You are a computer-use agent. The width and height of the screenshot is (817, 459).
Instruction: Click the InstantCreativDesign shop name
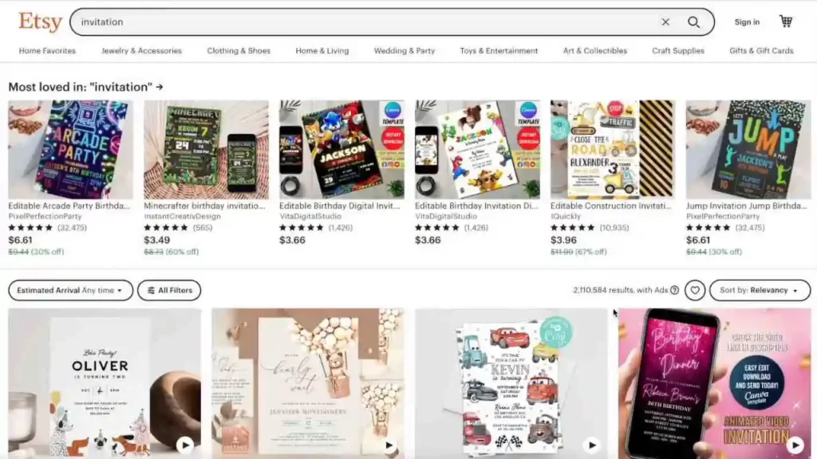(183, 216)
